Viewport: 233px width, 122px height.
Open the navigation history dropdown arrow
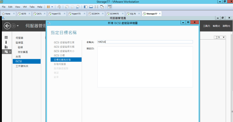pyautogui.click(x=18, y=26)
